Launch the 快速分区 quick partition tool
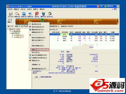This screenshot has width=126, height=94. 24,14
